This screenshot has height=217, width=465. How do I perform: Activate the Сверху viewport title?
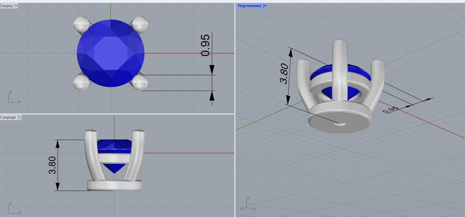tap(7, 6)
